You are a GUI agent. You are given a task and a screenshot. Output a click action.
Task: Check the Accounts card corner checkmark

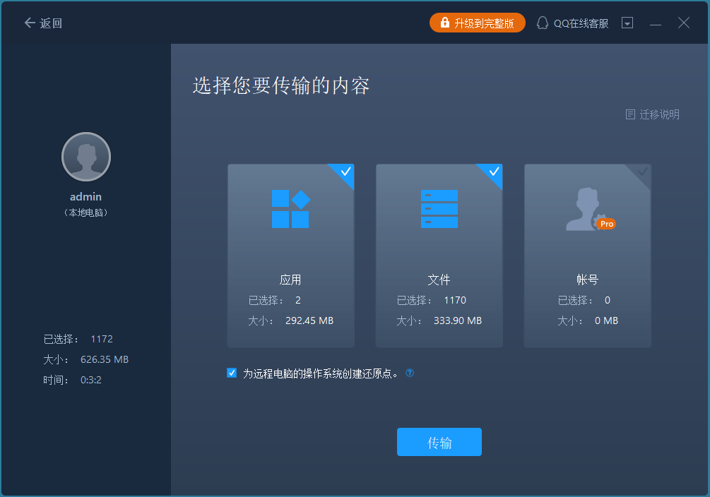click(x=642, y=172)
